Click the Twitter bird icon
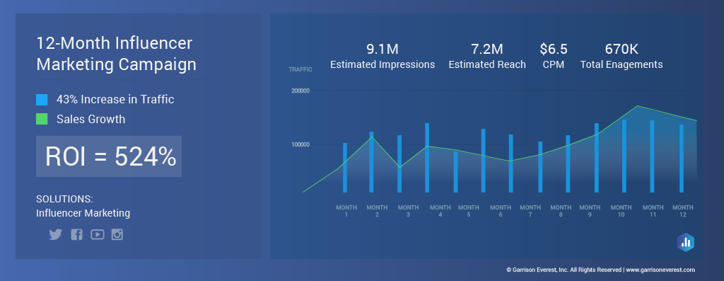 tap(55, 234)
